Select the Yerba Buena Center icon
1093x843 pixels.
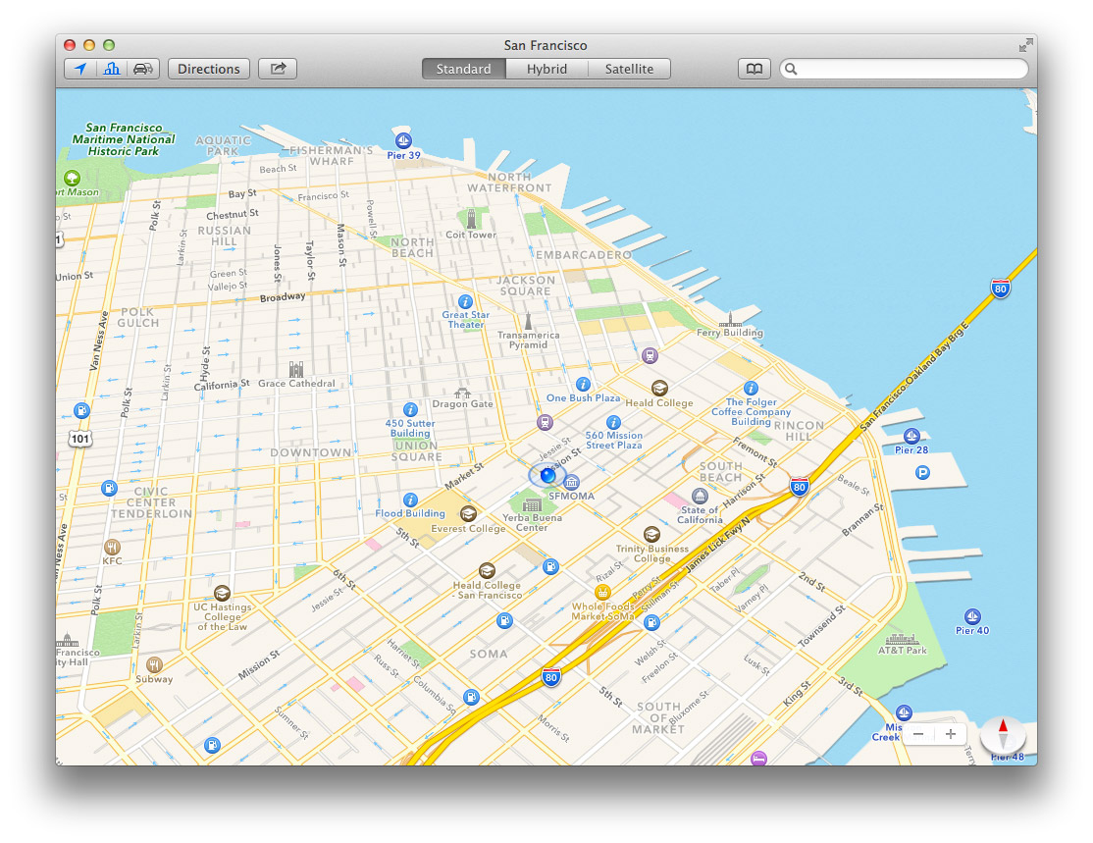532,504
